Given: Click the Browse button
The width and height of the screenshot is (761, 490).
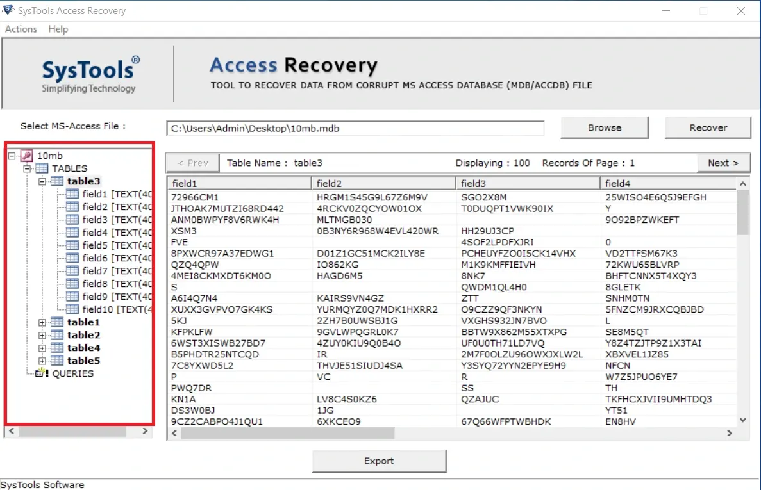Looking at the screenshot, I should click(x=604, y=127).
